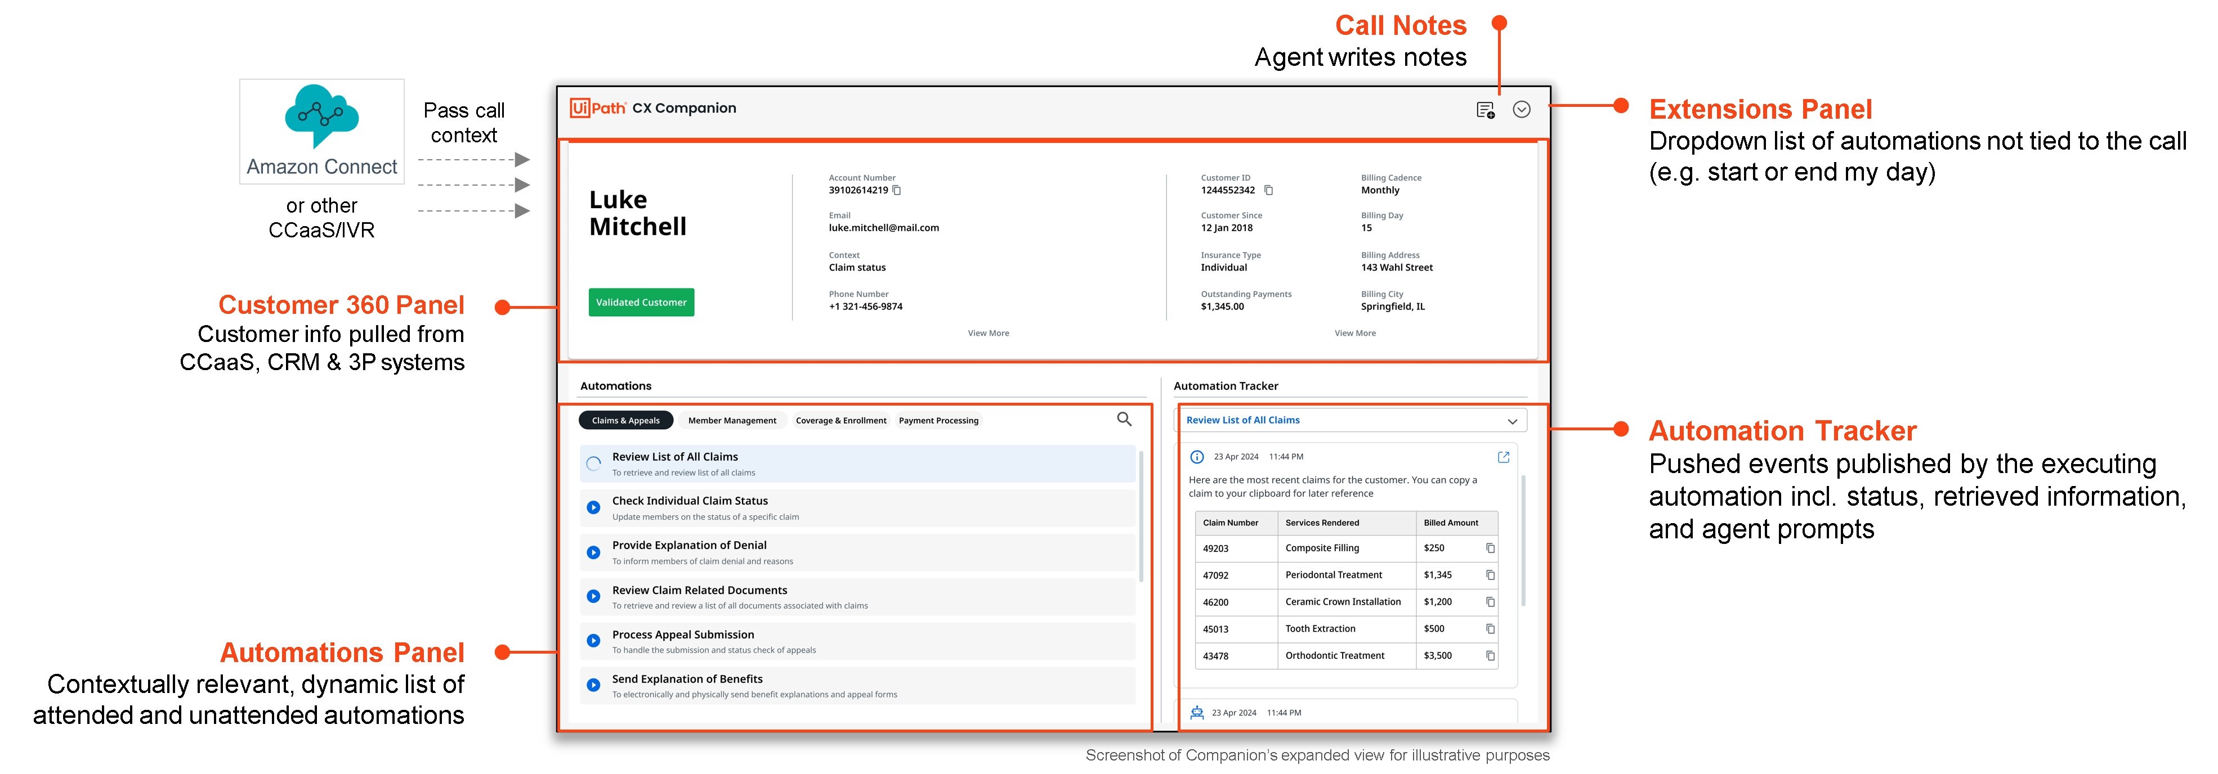Click the Automation Tracker scrollbar

pos(1523,540)
